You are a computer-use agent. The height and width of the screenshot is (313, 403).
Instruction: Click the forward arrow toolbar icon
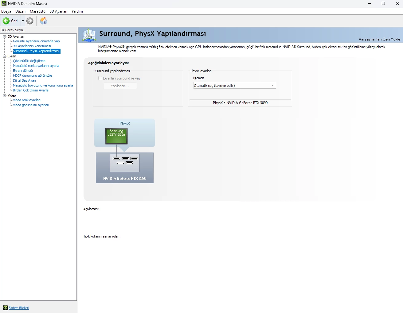(x=30, y=21)
